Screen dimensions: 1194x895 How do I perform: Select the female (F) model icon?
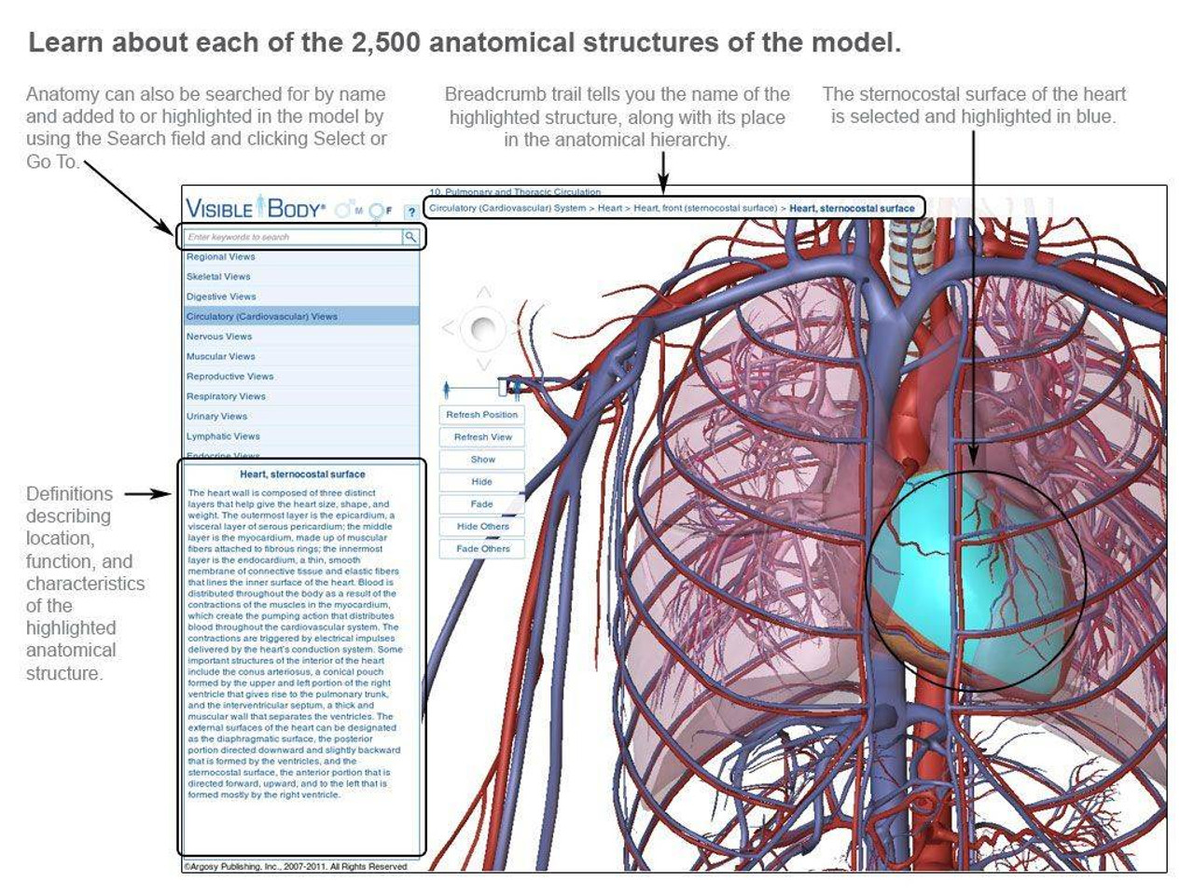click(x=380, y=212)
